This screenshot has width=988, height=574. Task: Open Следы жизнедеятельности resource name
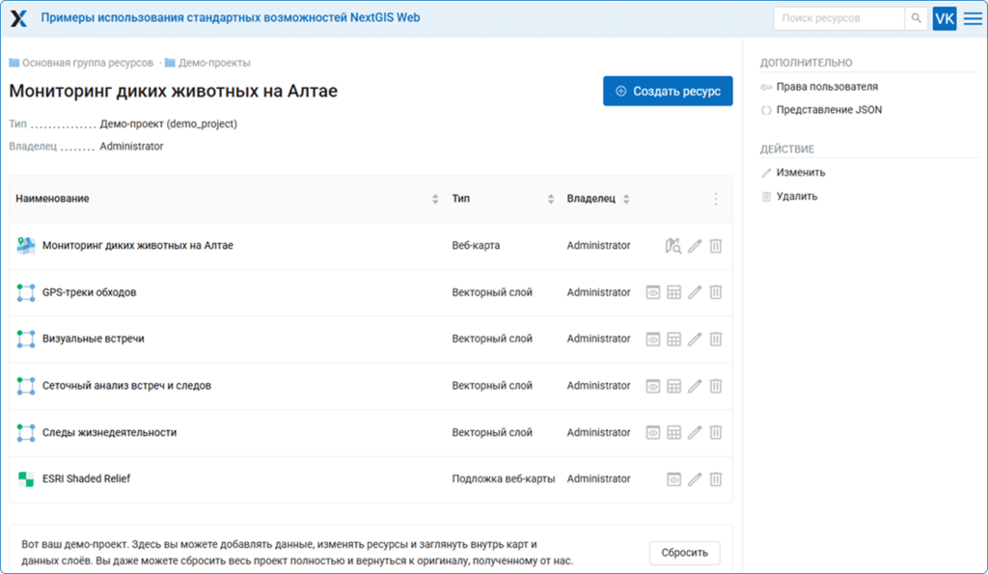[110, 433]
